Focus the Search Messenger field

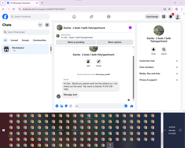click(26, 32)
